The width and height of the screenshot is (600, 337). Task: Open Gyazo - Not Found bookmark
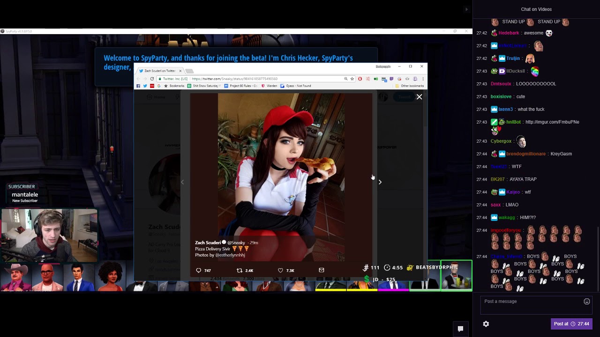click(296, 86)
